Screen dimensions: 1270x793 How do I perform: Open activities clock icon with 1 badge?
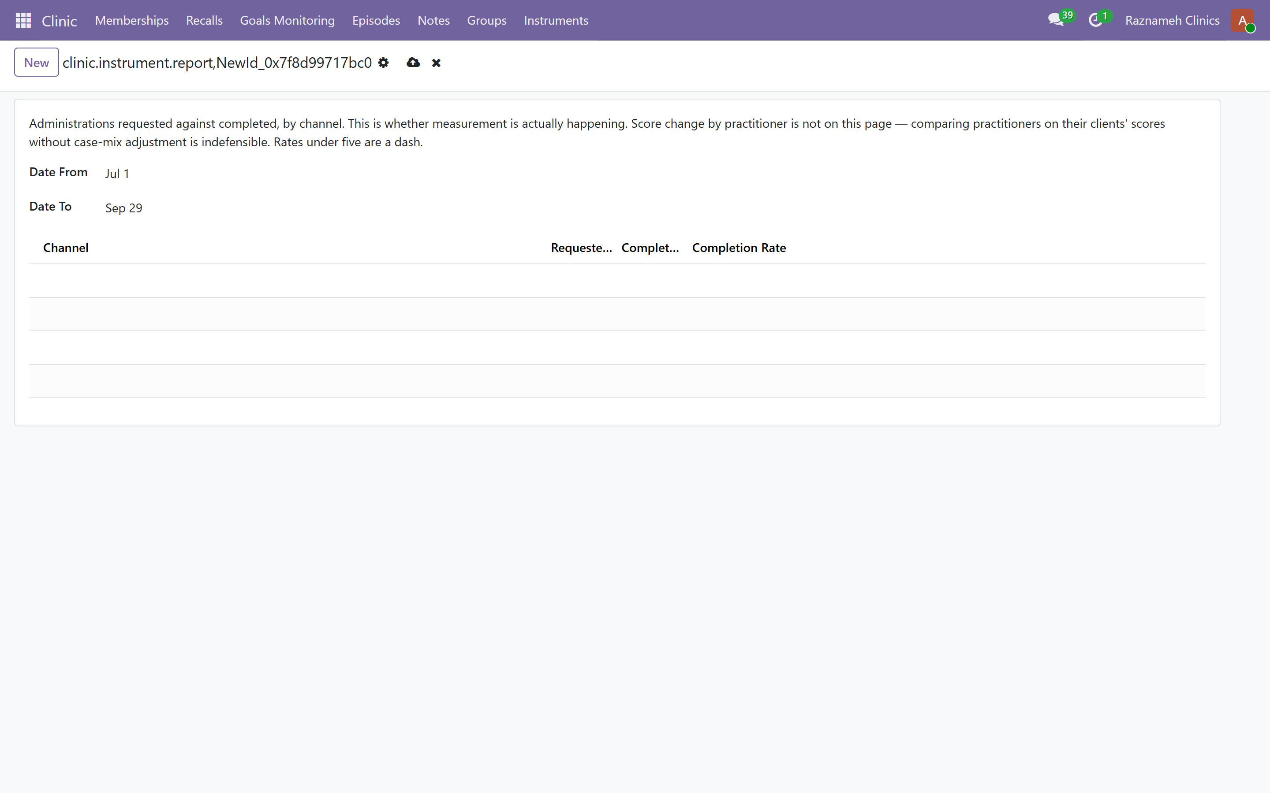coord(1100,20)
